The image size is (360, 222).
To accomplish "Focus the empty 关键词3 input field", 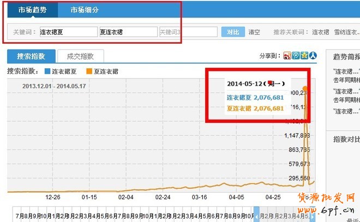I will (x=188, y=32).
